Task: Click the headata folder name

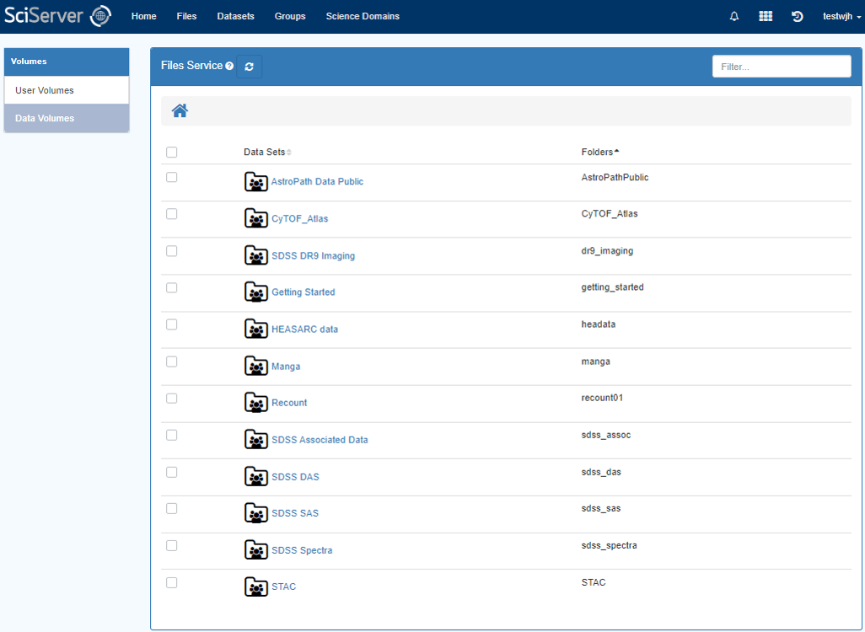Action: click(599, 324)
